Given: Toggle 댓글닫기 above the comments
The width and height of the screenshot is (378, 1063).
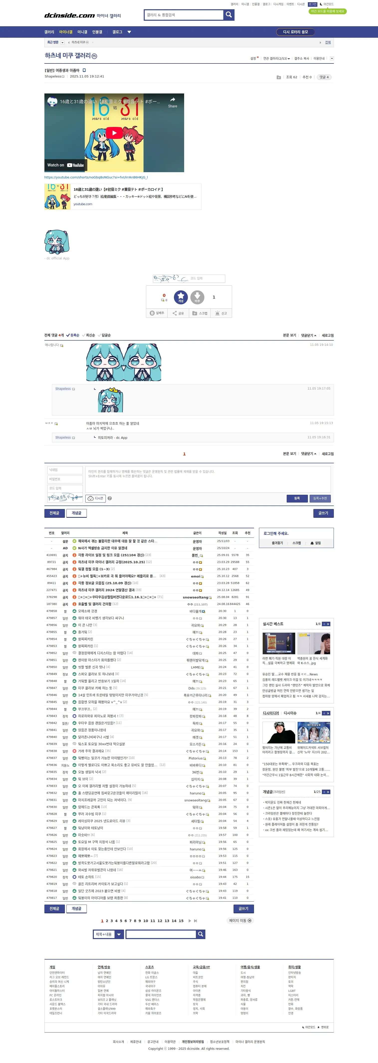Looking at the screenshot, I should click(x=308, y=336).
